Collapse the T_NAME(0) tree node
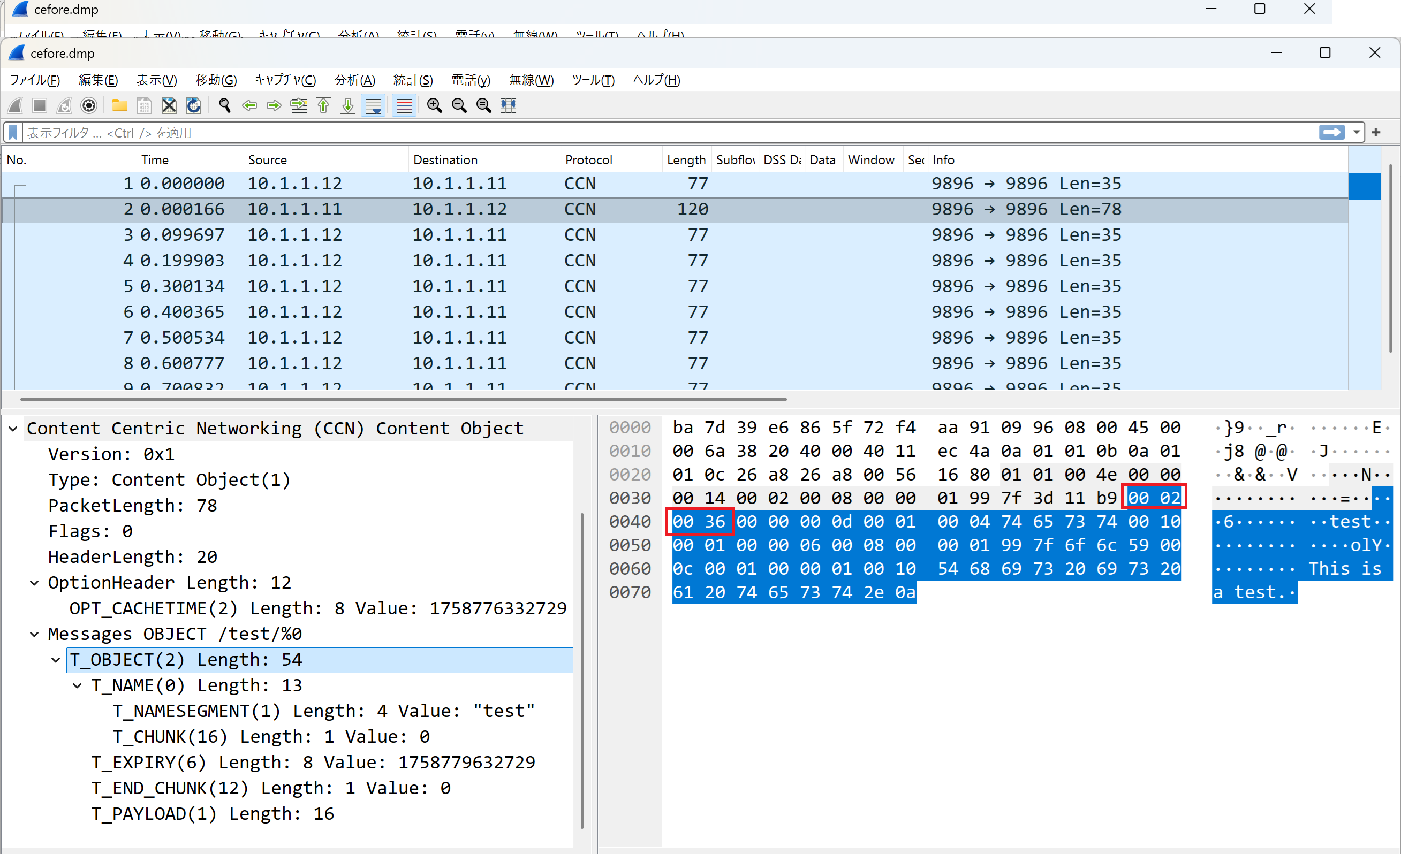This screenshot has height=854, width=1401. coord(77,686)
